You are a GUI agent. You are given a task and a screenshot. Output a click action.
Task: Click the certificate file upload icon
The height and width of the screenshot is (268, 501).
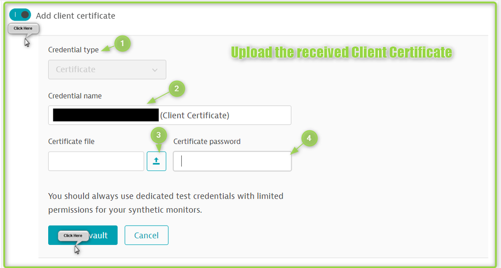click(156, 161)
